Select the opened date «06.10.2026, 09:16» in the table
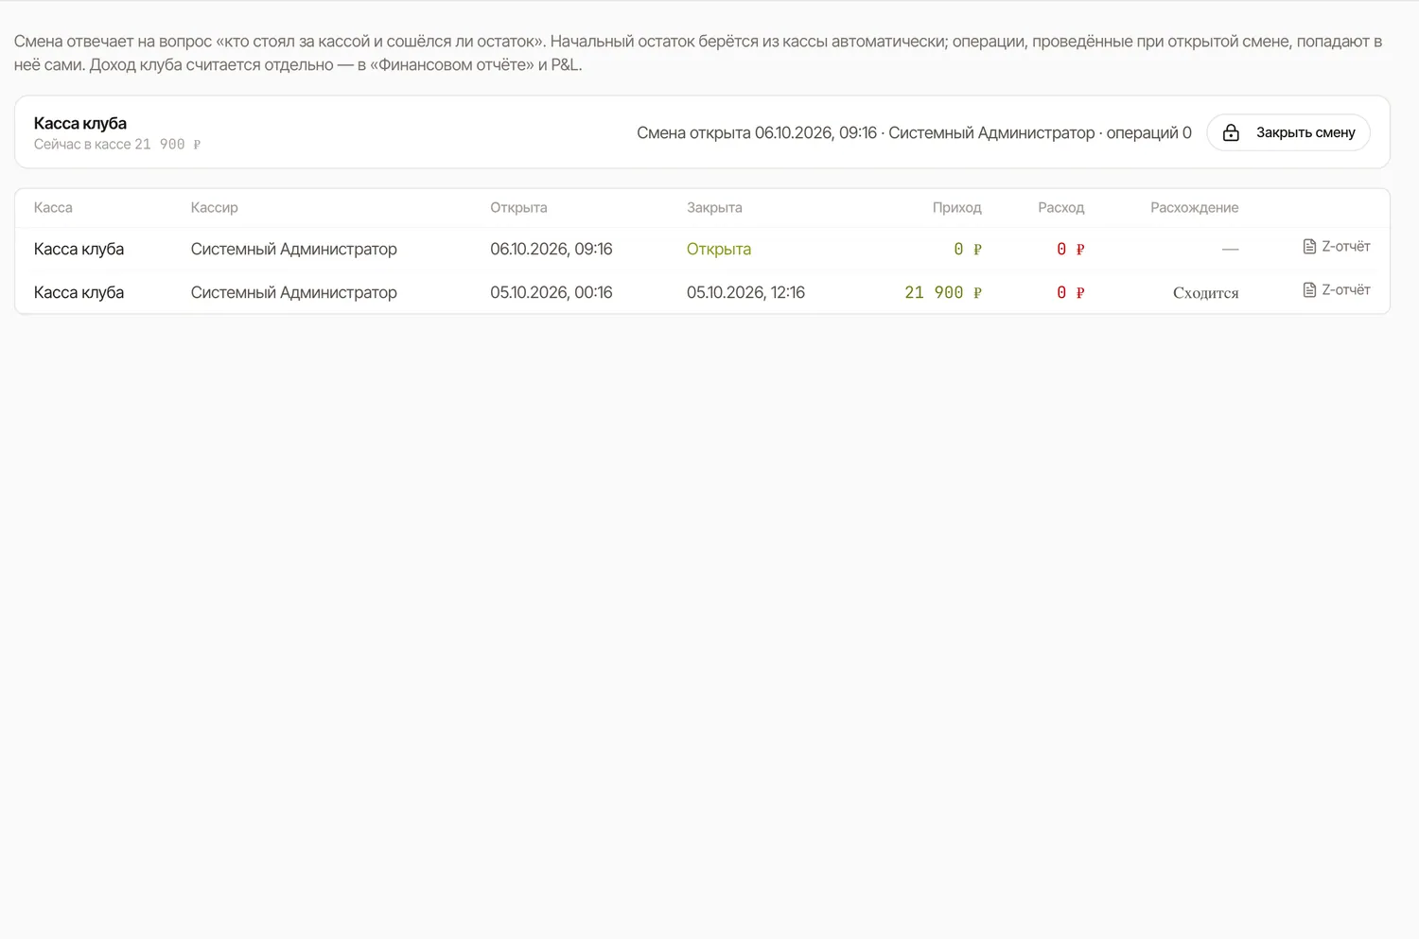 coord(552,250)
